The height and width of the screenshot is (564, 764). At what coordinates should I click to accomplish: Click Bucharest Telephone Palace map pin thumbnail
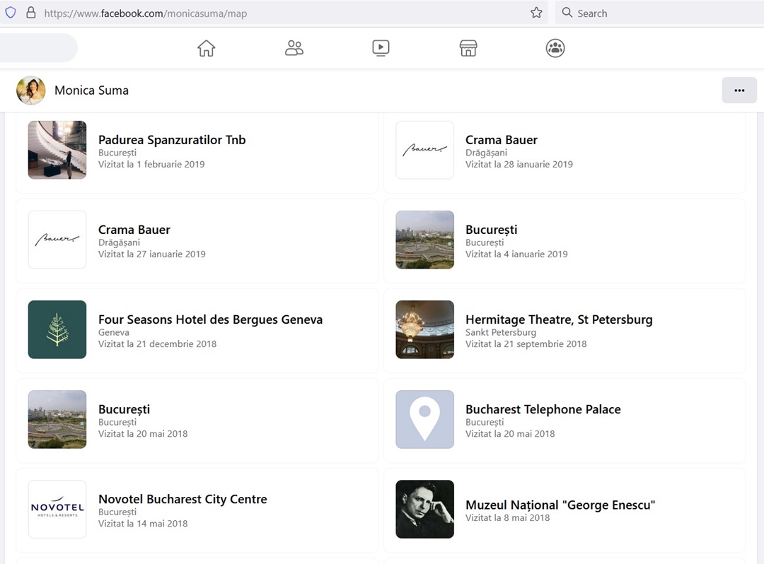point(424,419)
